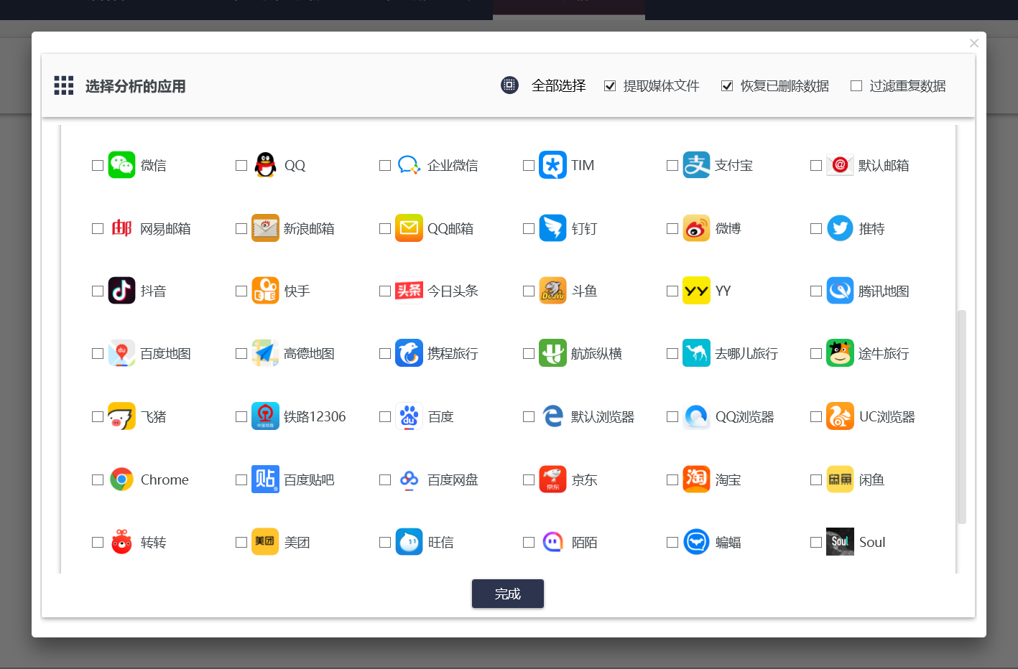Click the 今日头条 red icon
This screenshot has height=669, width=1018.
409,291
